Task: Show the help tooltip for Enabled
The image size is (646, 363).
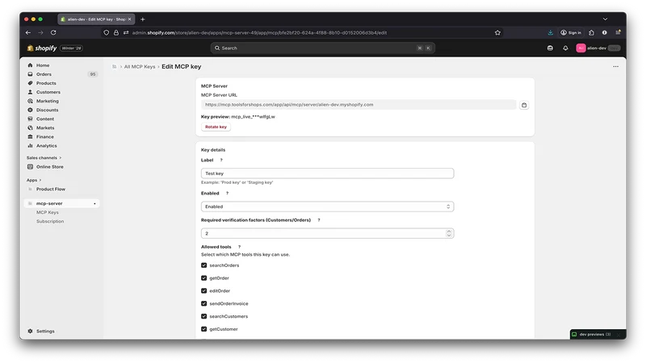Action: (227, 193)
